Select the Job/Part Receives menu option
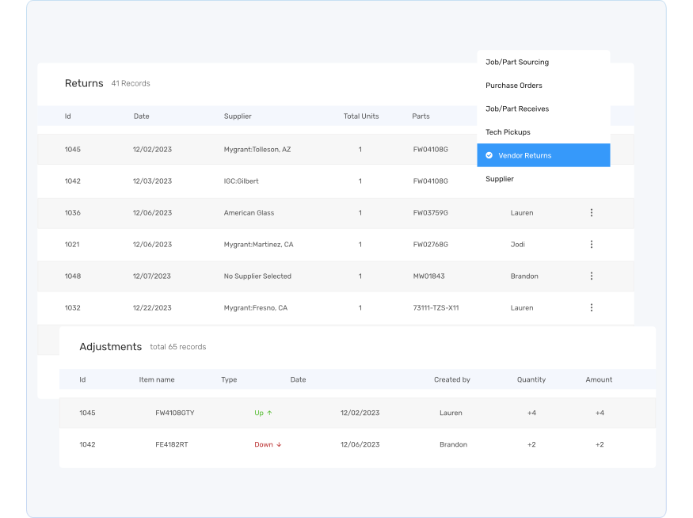 pyautogui.click(x=516, y=109)
